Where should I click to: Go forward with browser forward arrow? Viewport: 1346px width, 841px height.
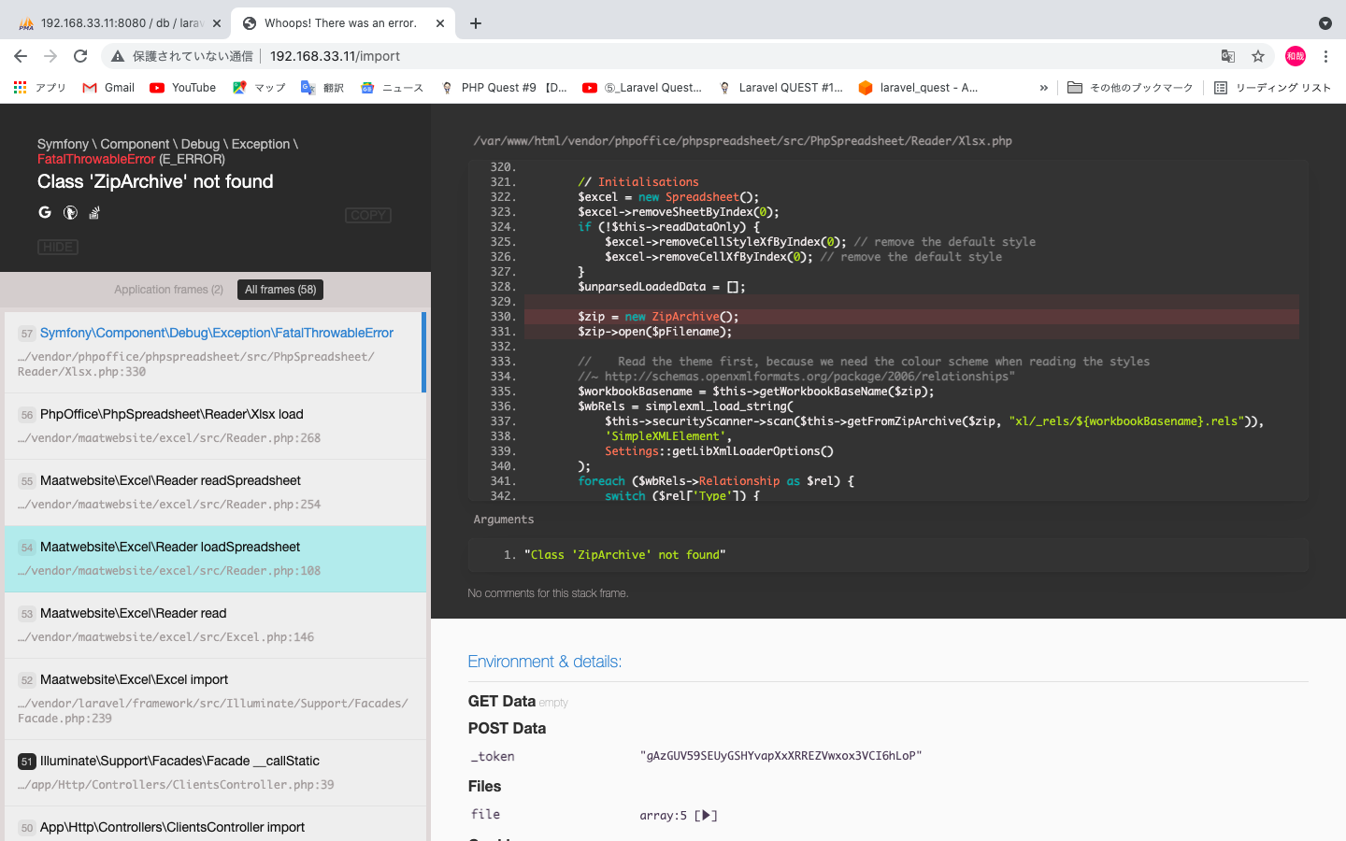coord(50,56)
